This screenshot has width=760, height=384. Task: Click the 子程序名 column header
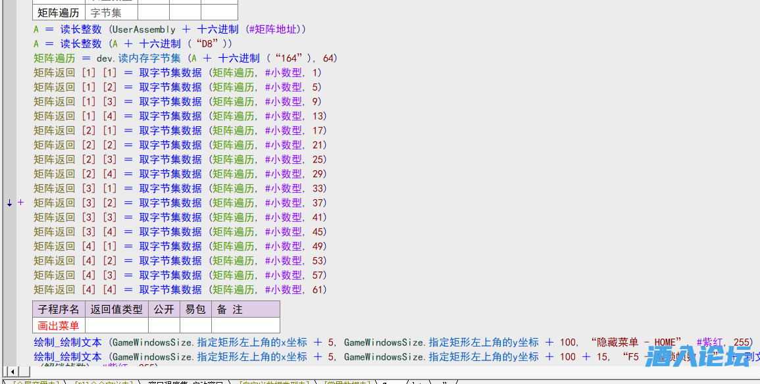pos(59,309)
